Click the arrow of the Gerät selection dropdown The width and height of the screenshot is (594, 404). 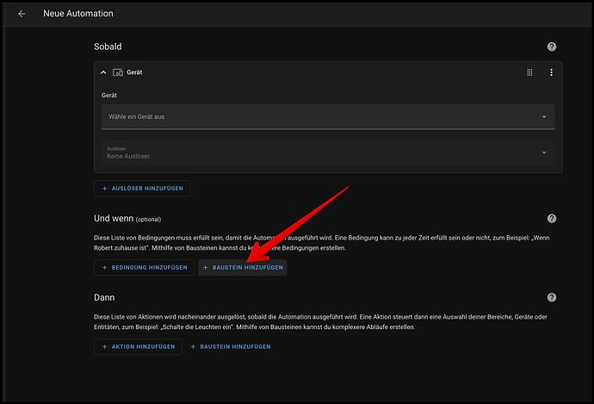tap(544, 116)
